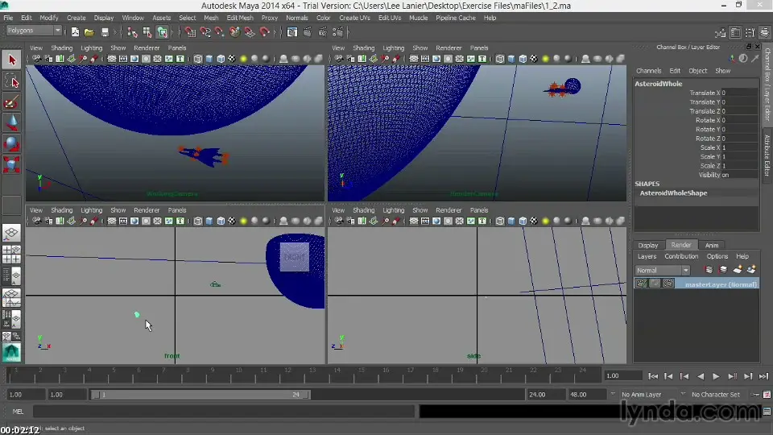773x435 pixels.
Task: Create layer from selected objects icon
Action: 751,270
